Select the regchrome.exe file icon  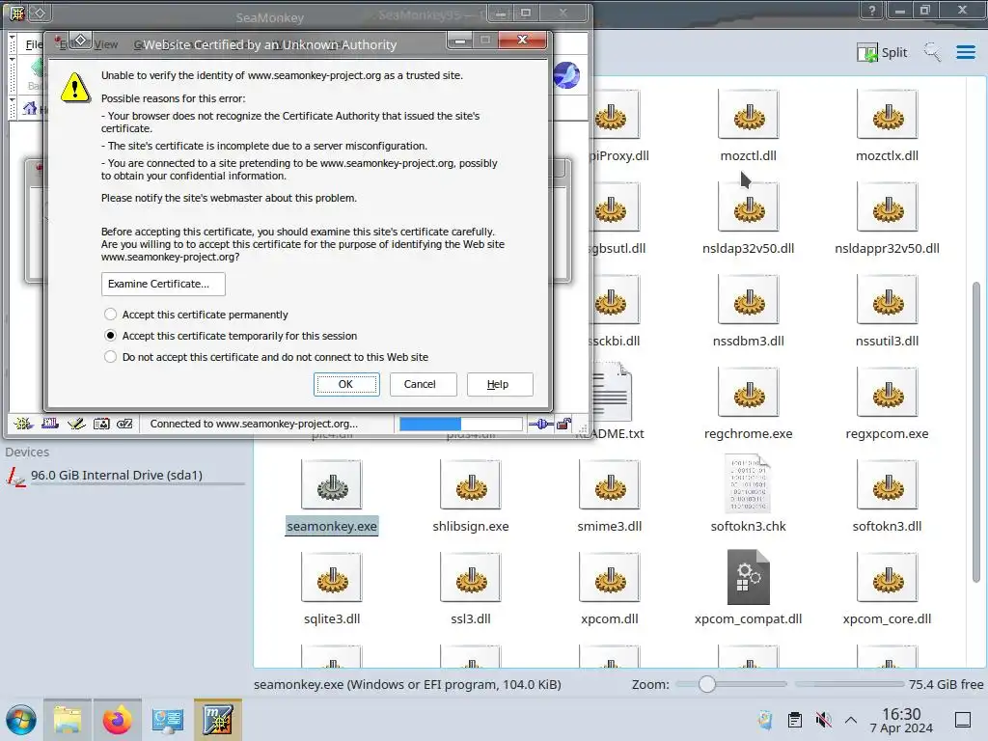click(x=748, y=393)
